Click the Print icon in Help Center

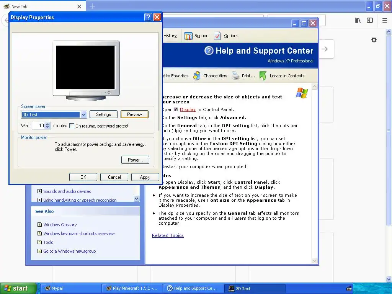click(235, 76)
